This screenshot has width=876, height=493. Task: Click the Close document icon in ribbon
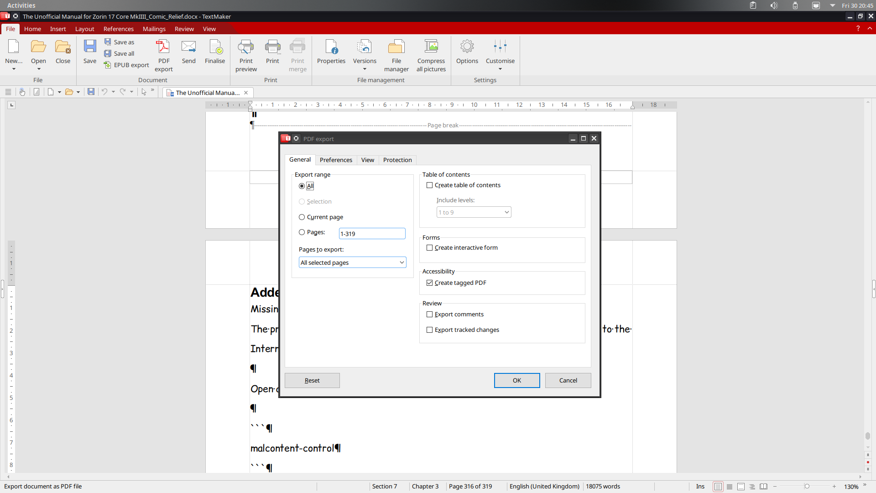coord(63,47)
